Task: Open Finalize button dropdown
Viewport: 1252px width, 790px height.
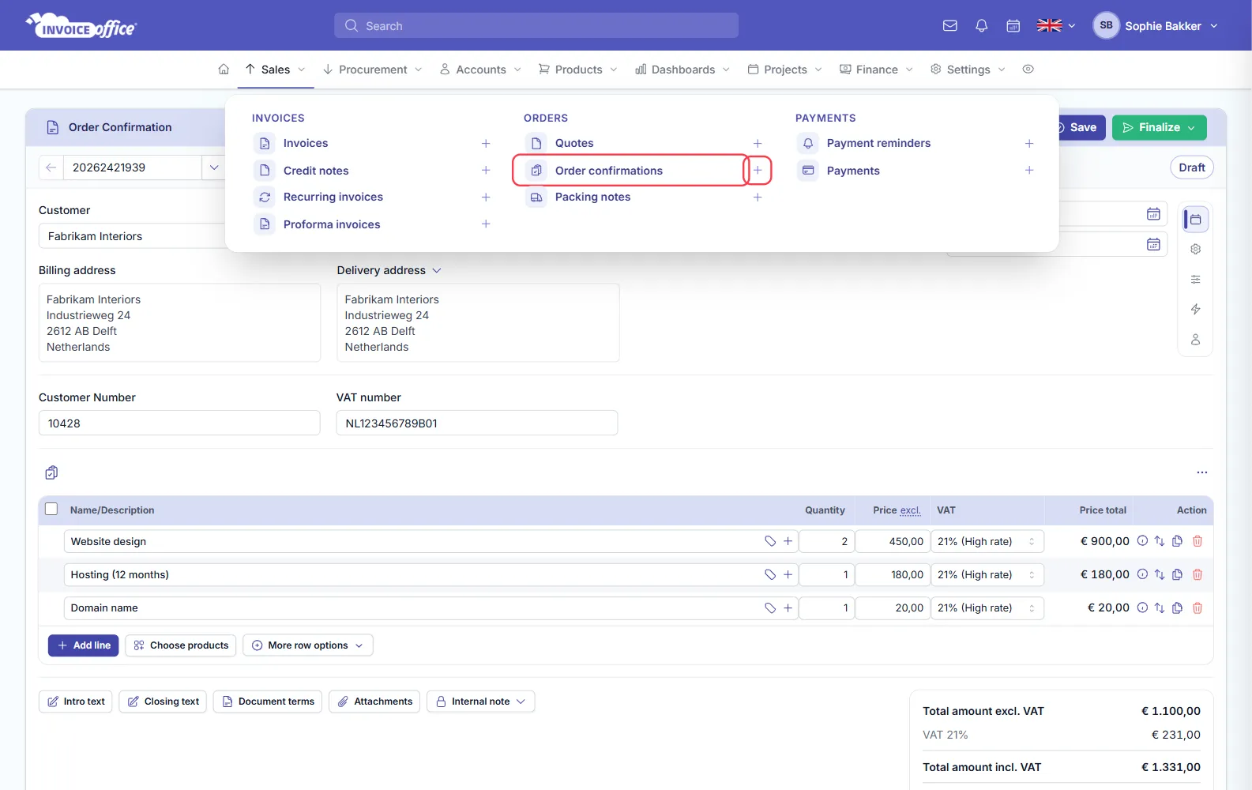Action: pos(1191,127)
